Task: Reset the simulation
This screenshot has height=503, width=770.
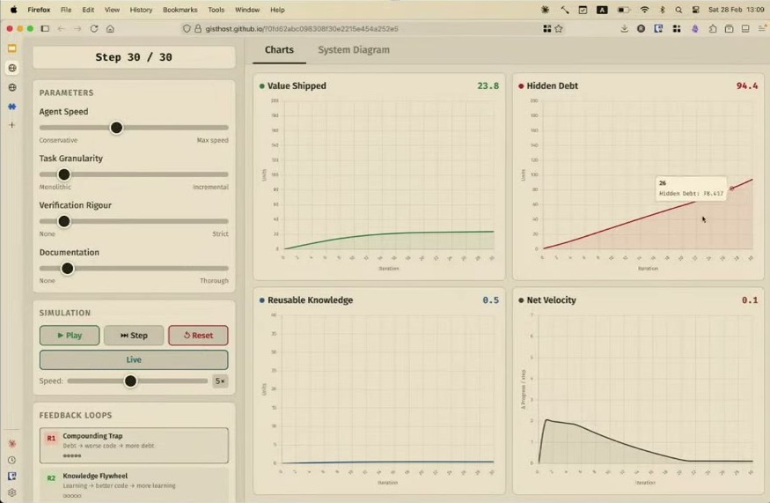Action: click(198, 336)
